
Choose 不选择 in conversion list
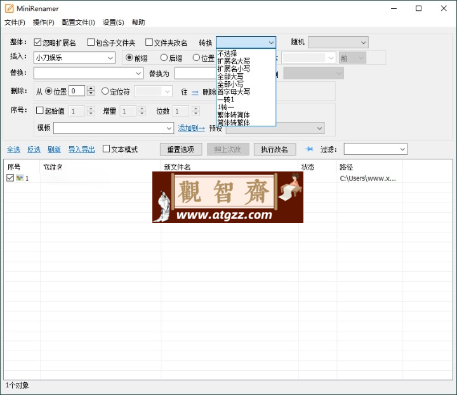(x=246, y=53)
